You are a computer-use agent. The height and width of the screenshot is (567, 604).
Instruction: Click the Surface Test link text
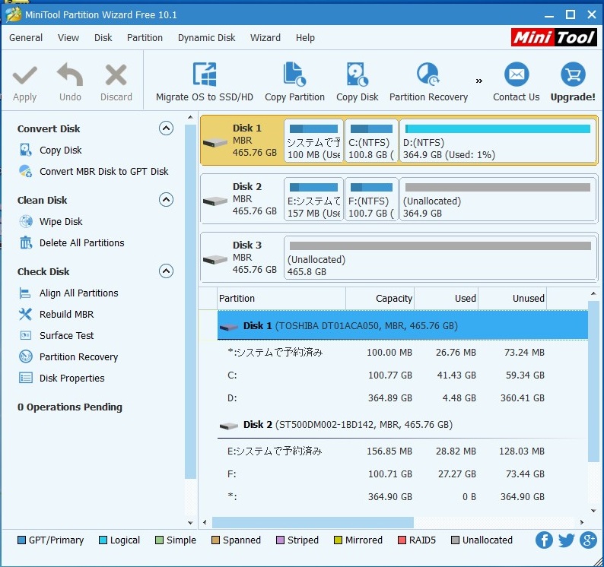pyautogui.click(x=67, y=336)
